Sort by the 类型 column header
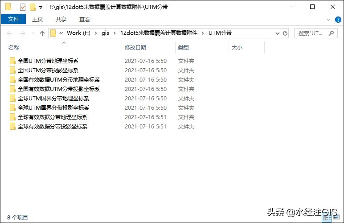This screenshot has width=344, height=223. 184,47
